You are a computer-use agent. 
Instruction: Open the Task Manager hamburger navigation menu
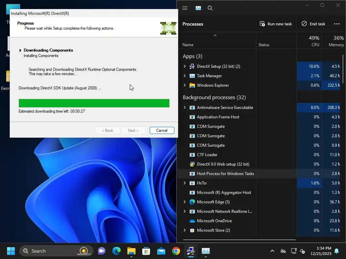tap(185, 8)
